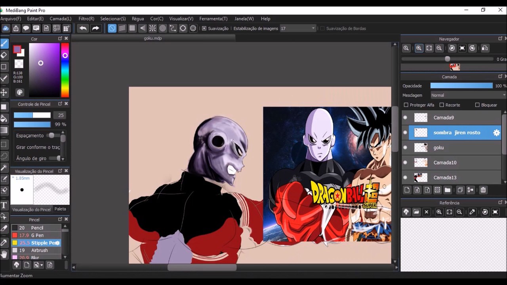Image resolution: width=507 pixels, height=285 pixels.
Task: Select the Move tool
Action: (x=4, y=93)
